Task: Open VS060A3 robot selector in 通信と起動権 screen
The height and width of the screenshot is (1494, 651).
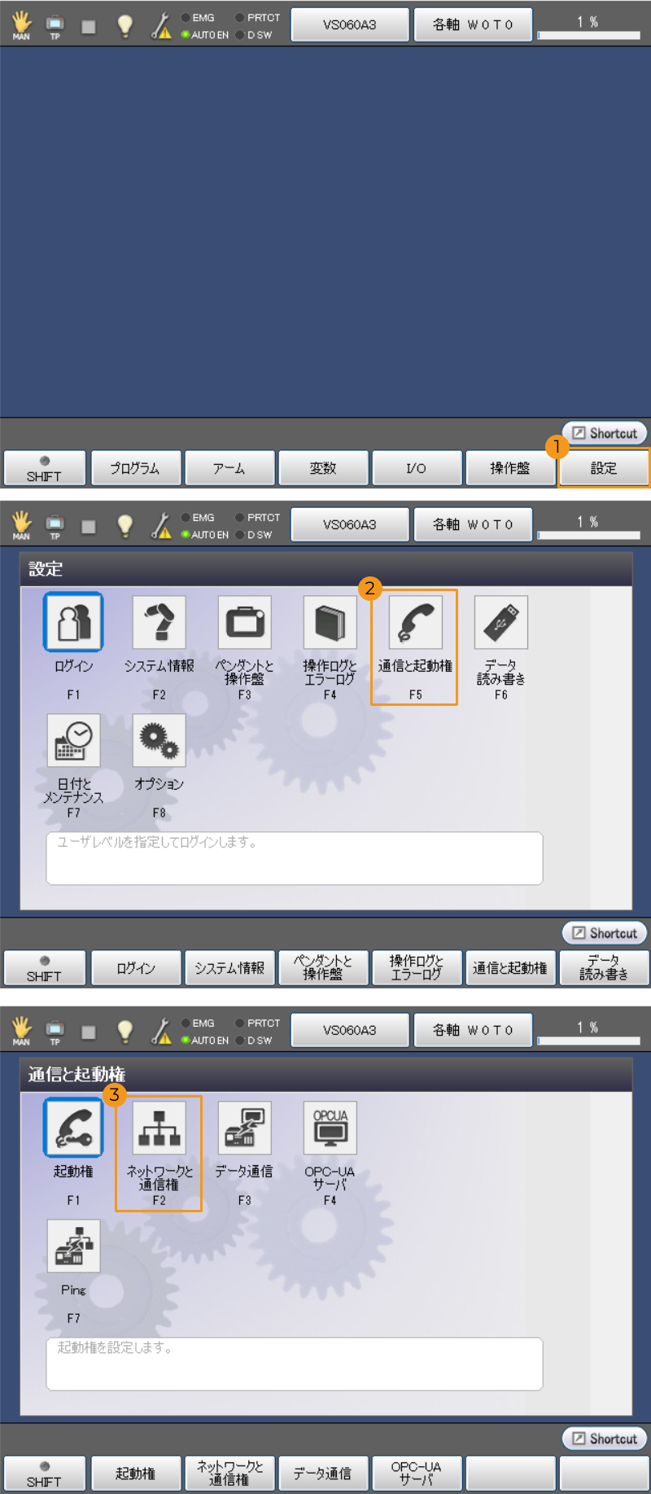Action: pos(350,1030)
